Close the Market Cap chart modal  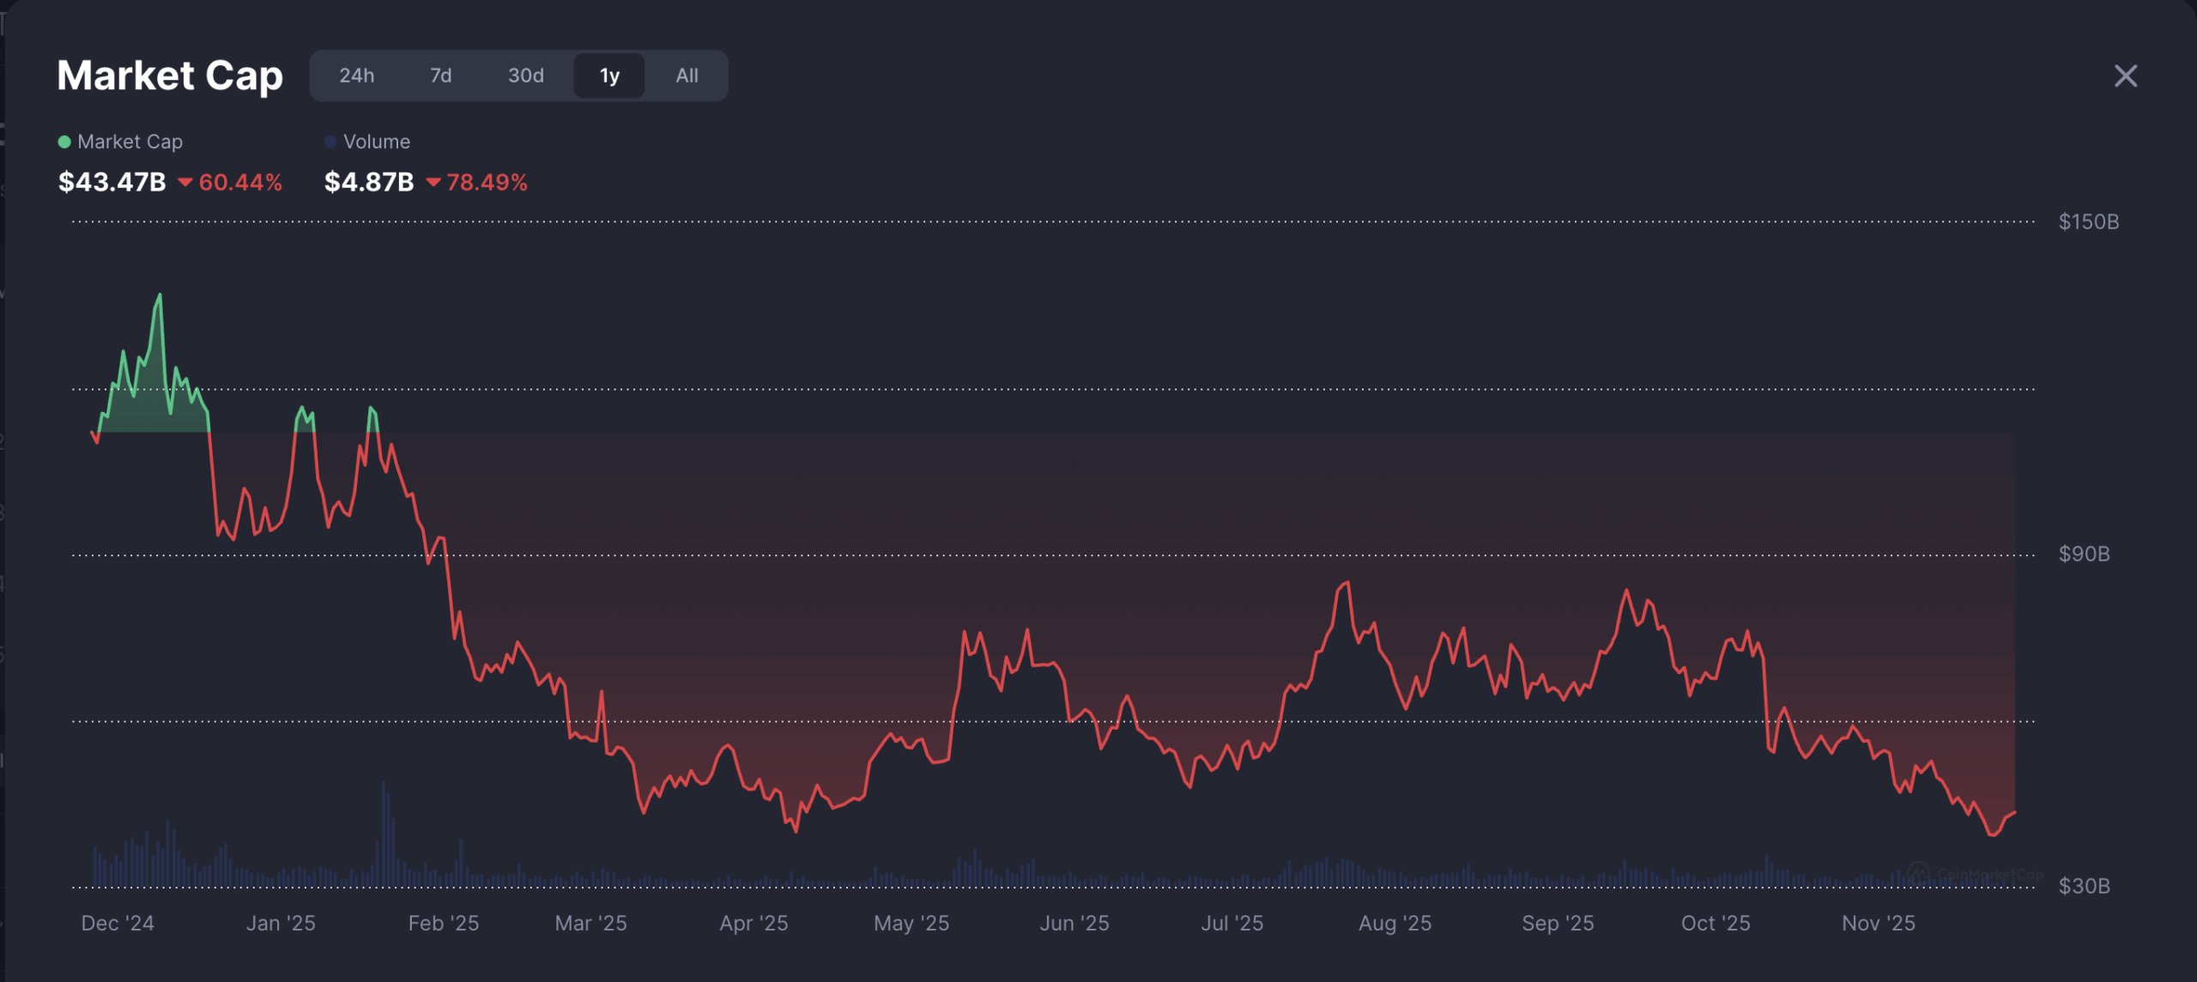pos(2125,76)
